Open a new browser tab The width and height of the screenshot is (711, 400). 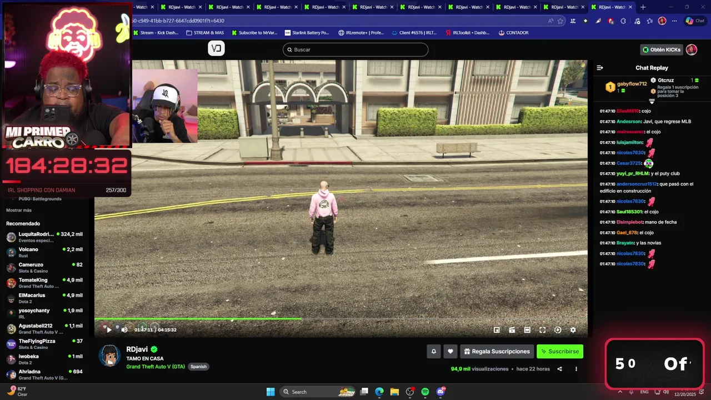pos(643,7)
